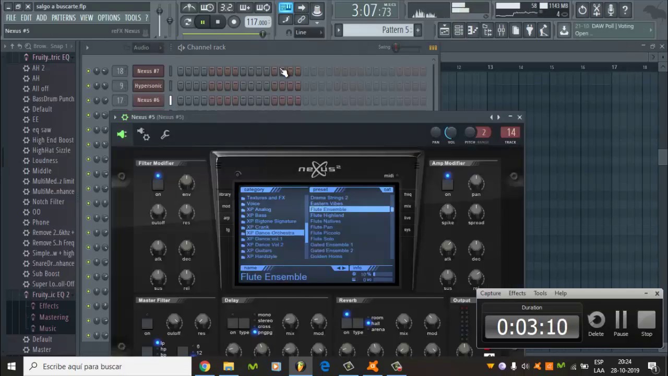Click the one-click audio recording microphone icon

tap(611, 10)
